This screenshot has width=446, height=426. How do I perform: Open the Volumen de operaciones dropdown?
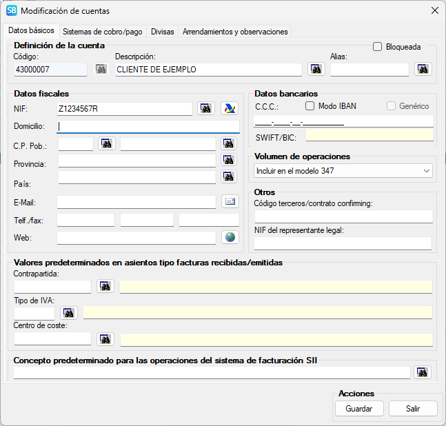(343, 170)
